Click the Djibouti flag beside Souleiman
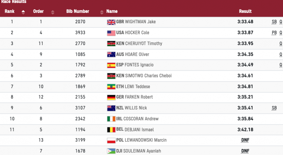Screen dimensions: 283x155 [x=111, y=151]
